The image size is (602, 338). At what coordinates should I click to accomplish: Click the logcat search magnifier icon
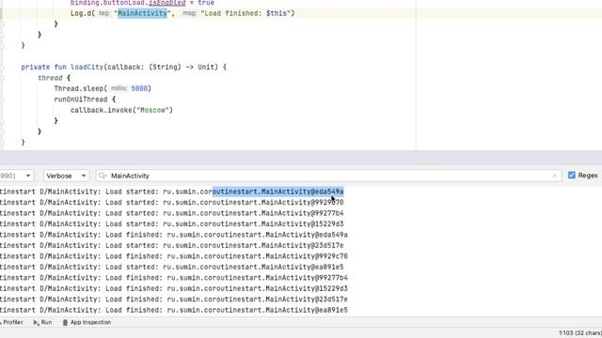tap(103, 176)
